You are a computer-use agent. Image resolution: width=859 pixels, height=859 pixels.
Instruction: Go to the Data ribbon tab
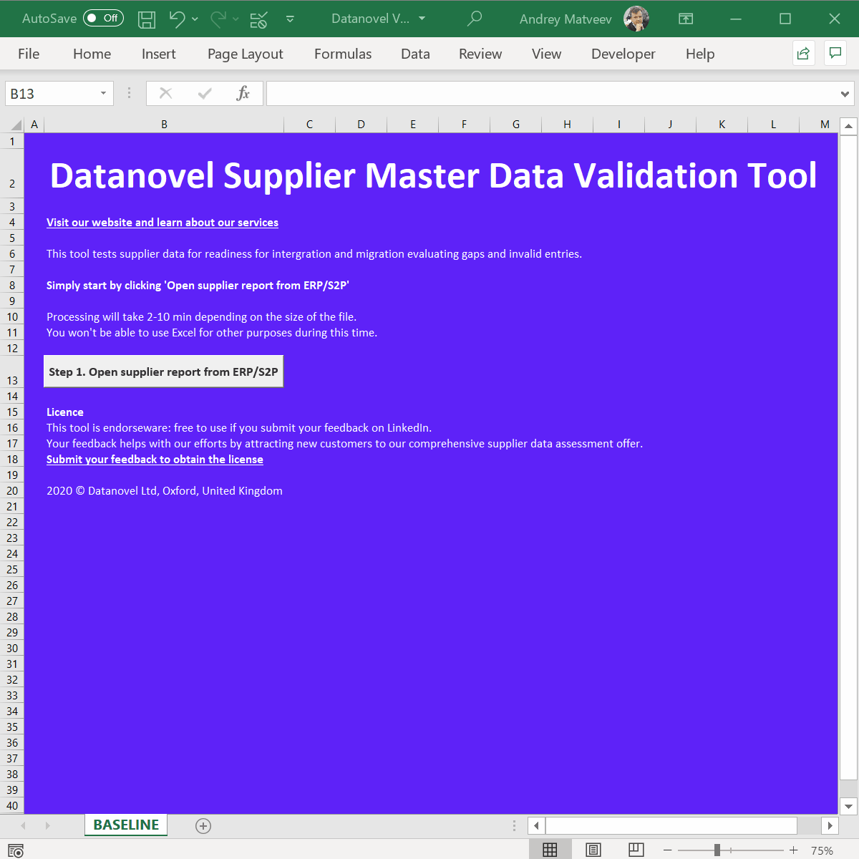click(x=415, y=54)
